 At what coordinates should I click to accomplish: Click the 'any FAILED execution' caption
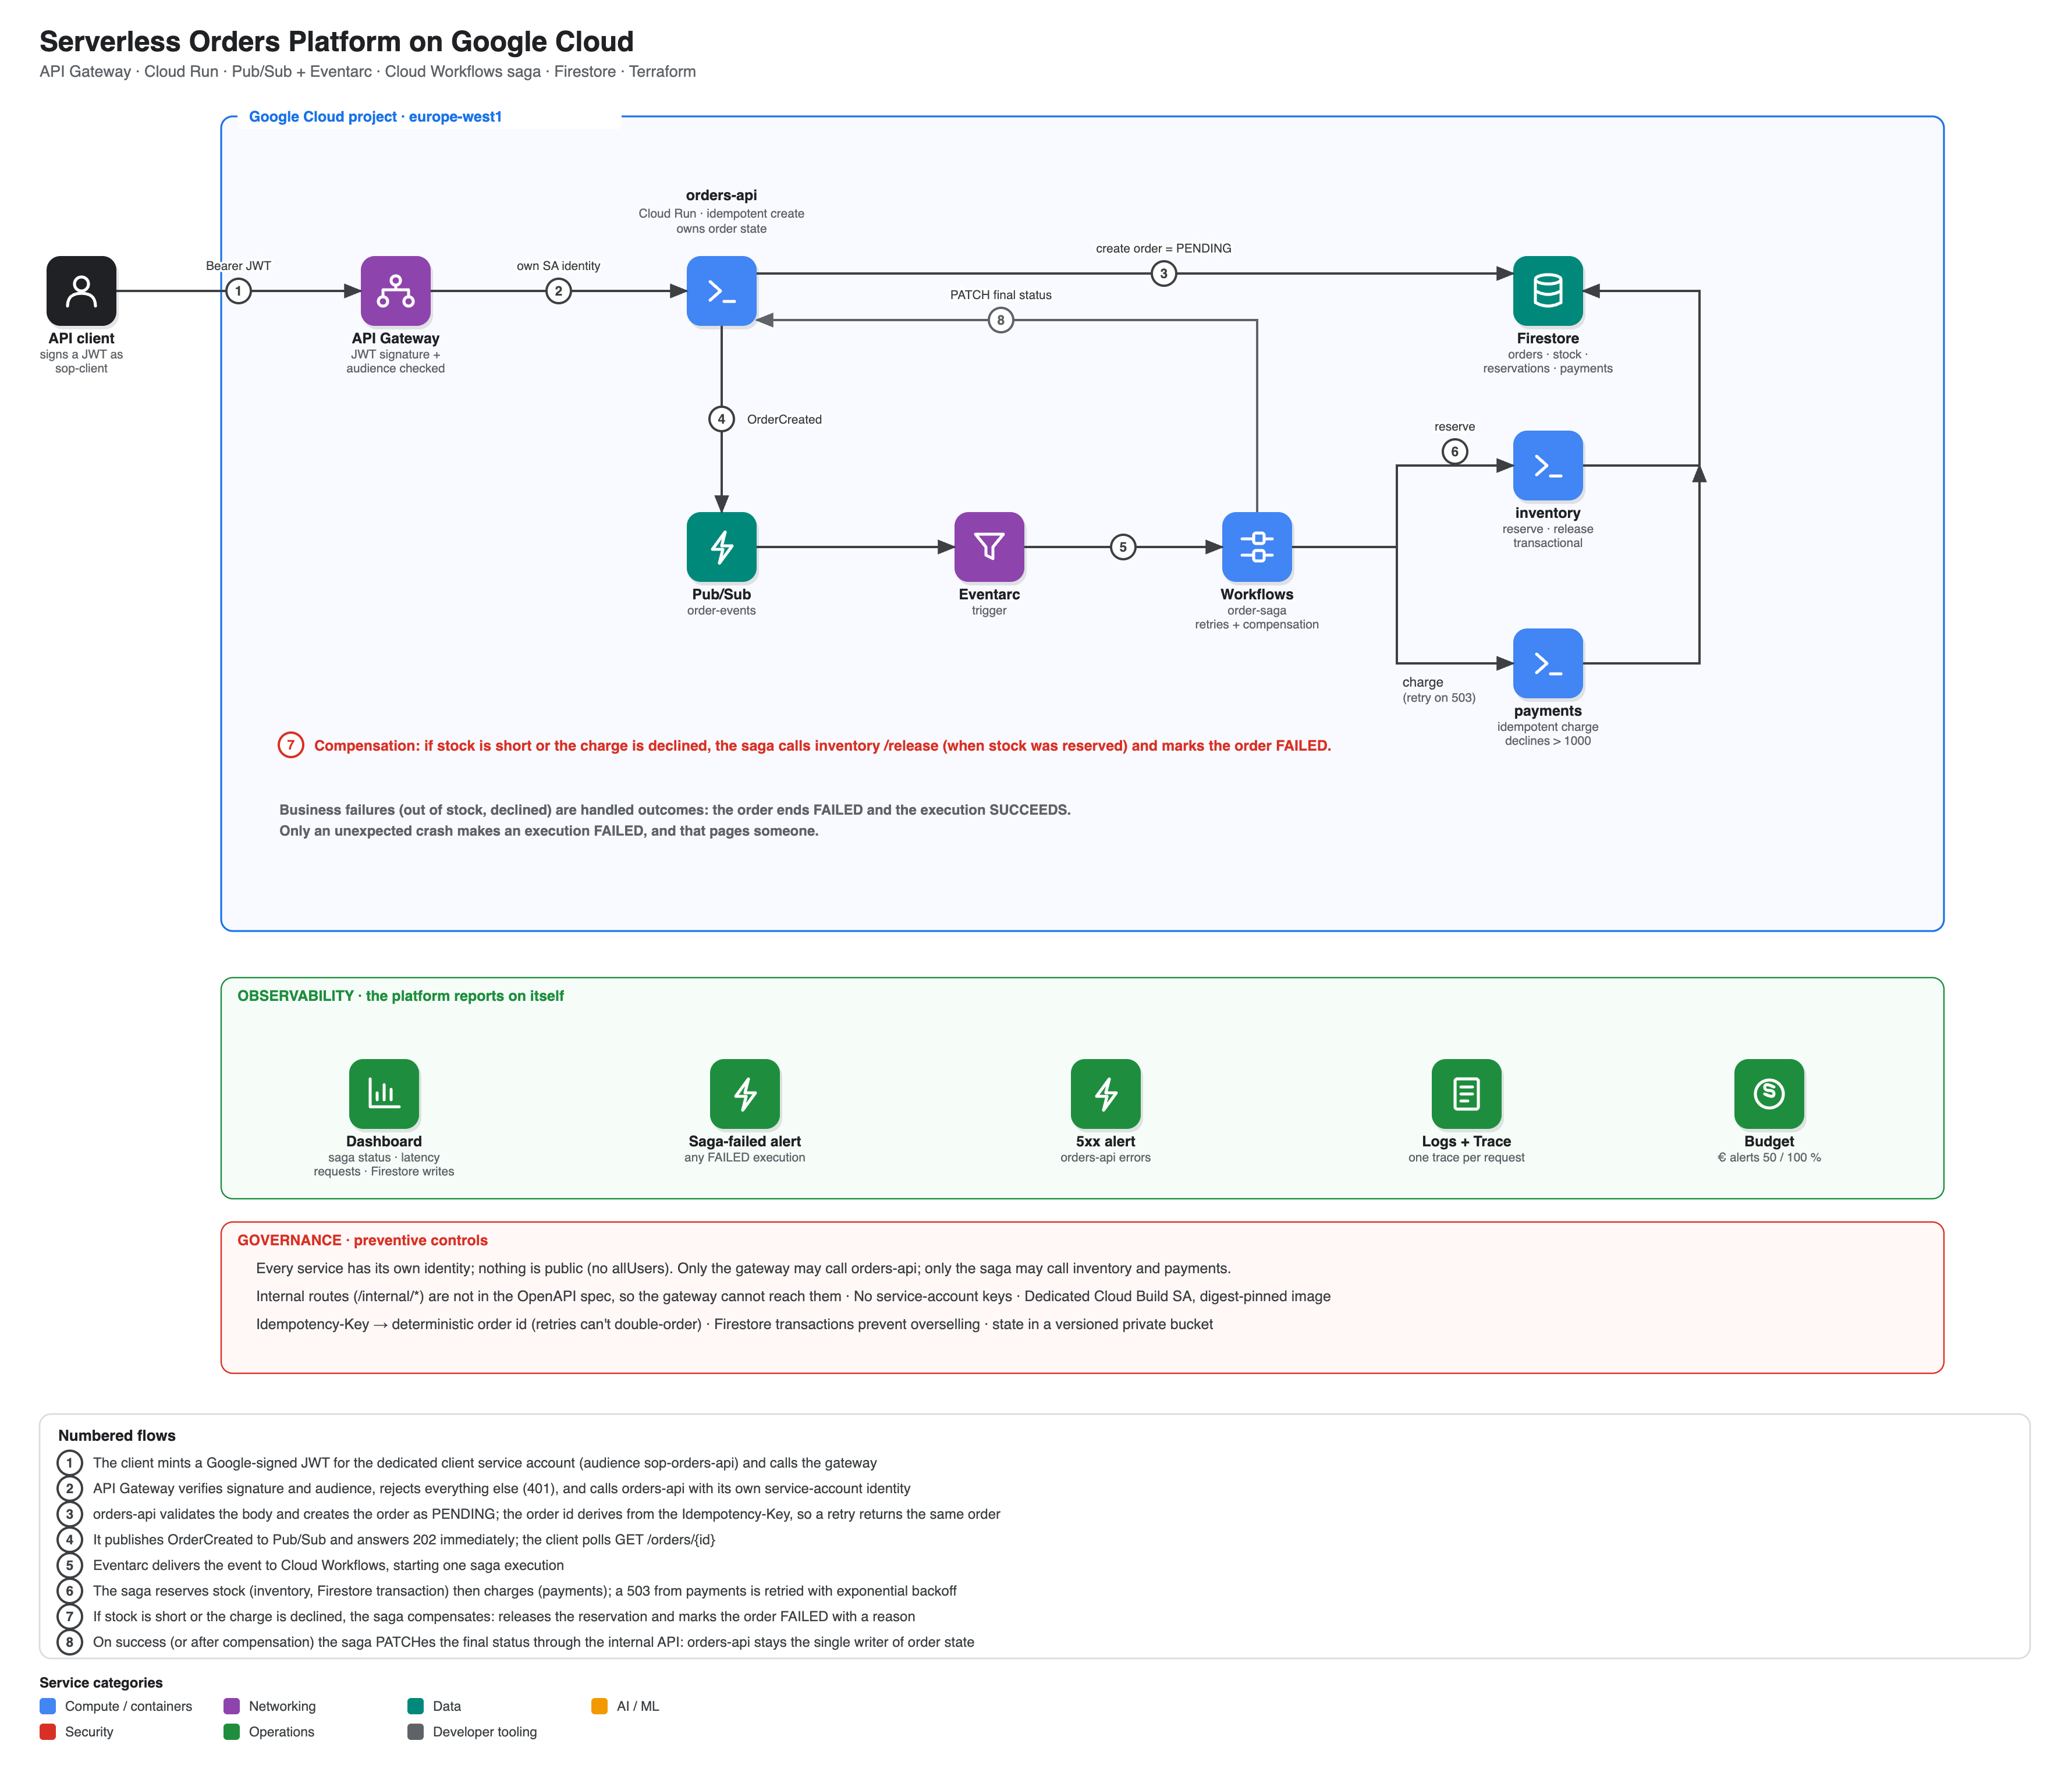pyautogui.click(x=744, y=1157)
